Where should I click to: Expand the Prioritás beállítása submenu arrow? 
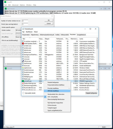[69, 88]
